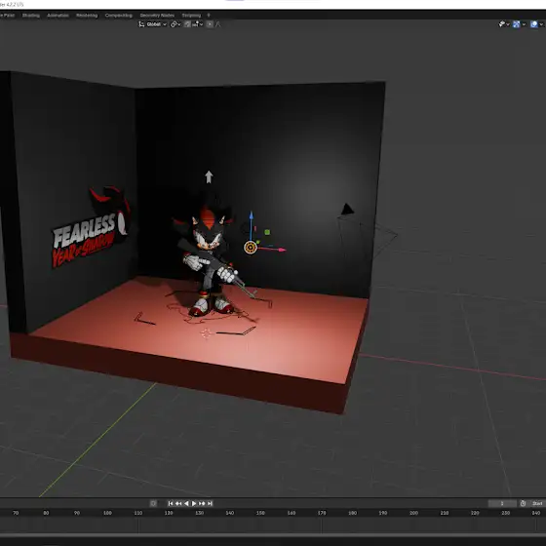Jump to the timeline start frame

[x=171, y=503]
